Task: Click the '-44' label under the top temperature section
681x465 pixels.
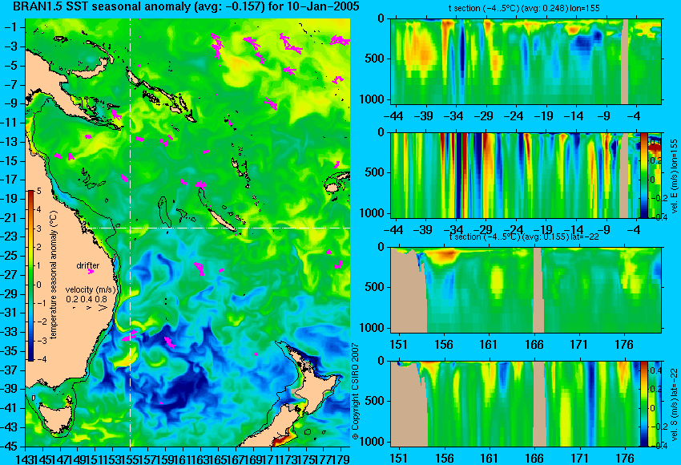Action: pyautogui.click(x=394, y=116)
